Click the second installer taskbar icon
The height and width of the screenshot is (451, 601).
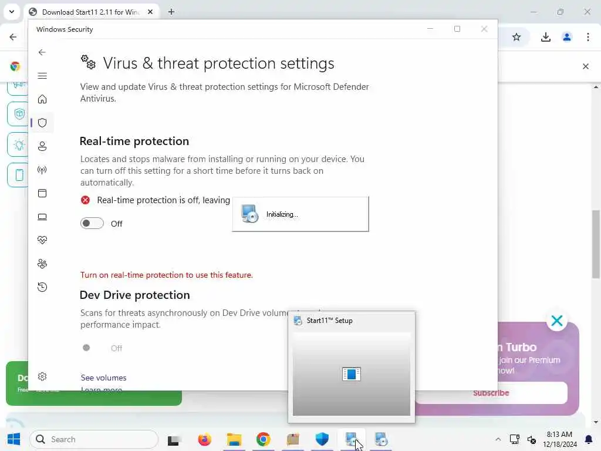point(381,439)
